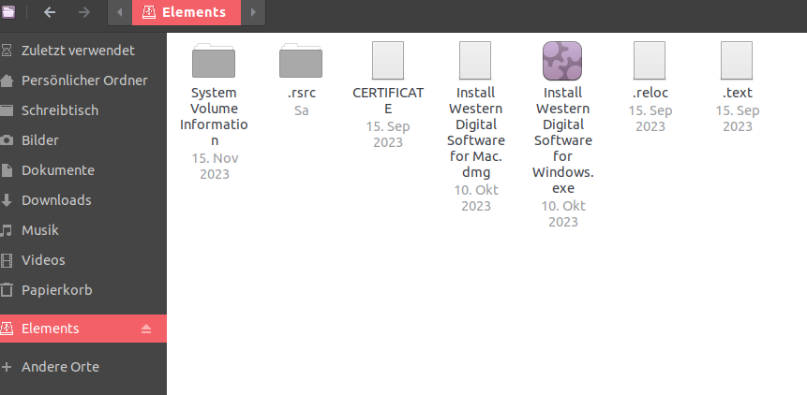This screenshot has height=395, width=807.
Task: Open Schreibtisch in the sidebar
Action: coord(83,110)
